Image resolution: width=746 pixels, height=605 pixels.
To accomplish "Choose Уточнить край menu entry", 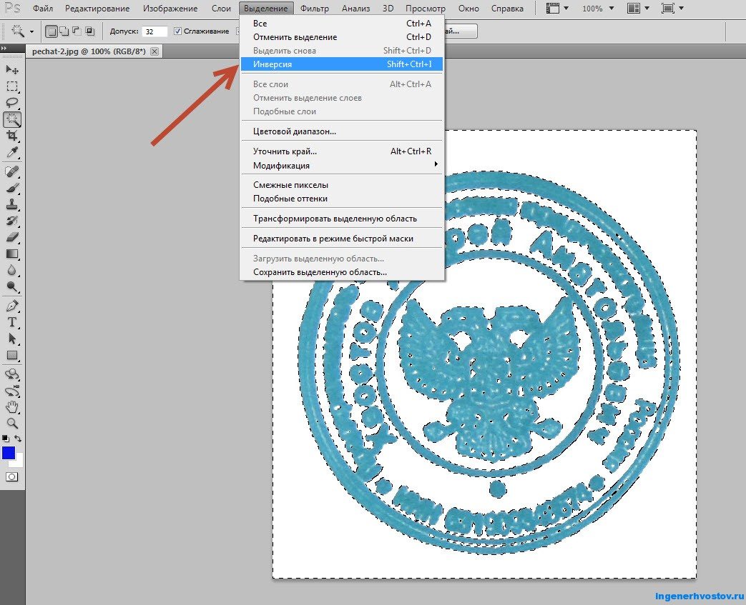I will pos(342,151).
